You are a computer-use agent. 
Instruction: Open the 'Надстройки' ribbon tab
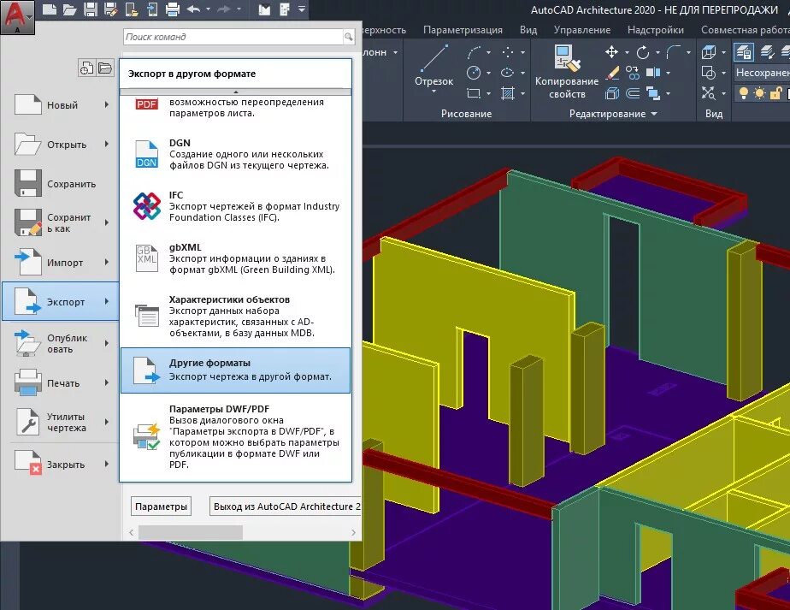[656, 30]
